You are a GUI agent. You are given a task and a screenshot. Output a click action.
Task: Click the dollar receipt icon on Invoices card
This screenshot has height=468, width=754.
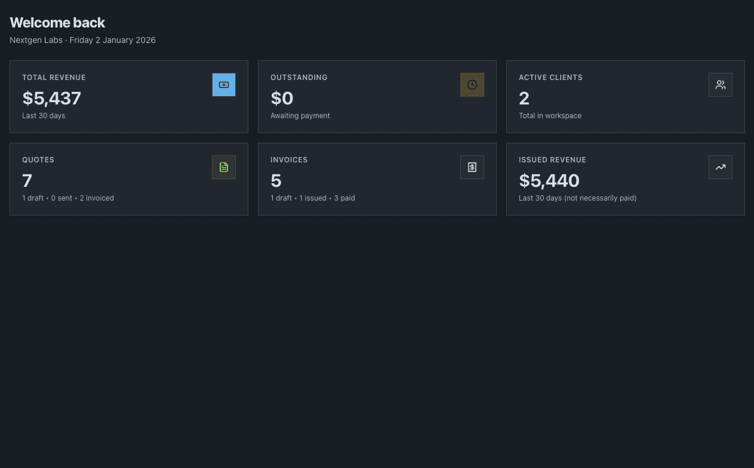pyautogui.click(x=472, y=167)
